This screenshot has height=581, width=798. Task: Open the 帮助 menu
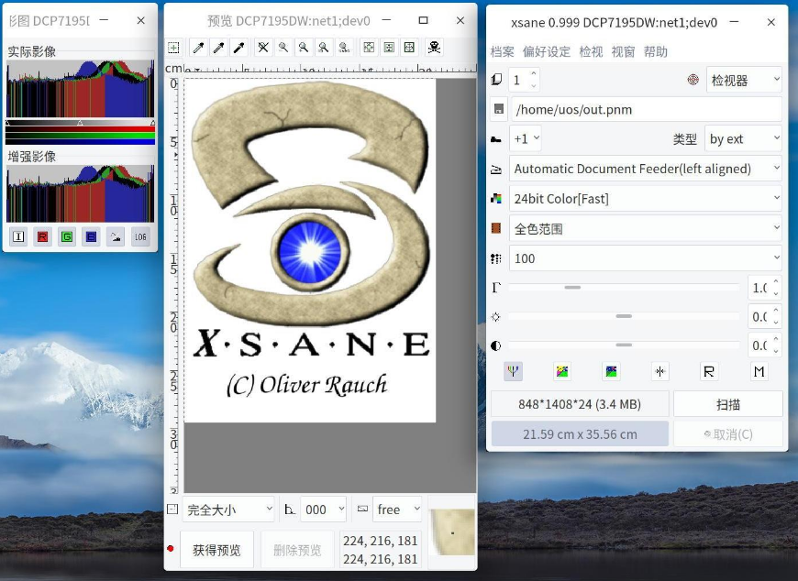(x=656, y=52)
